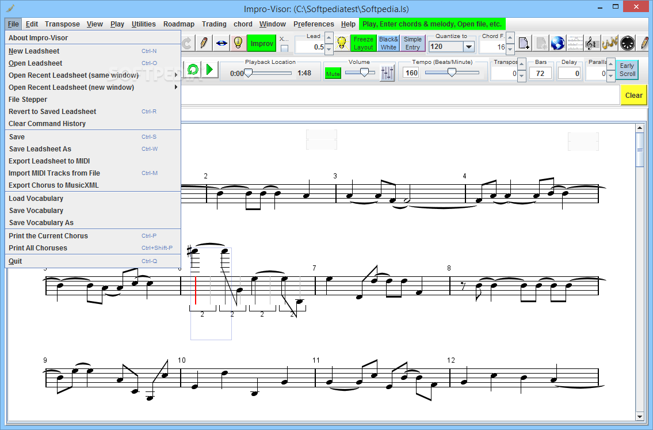
Task: Click the treble clef icon
Action: click(592, 43)
